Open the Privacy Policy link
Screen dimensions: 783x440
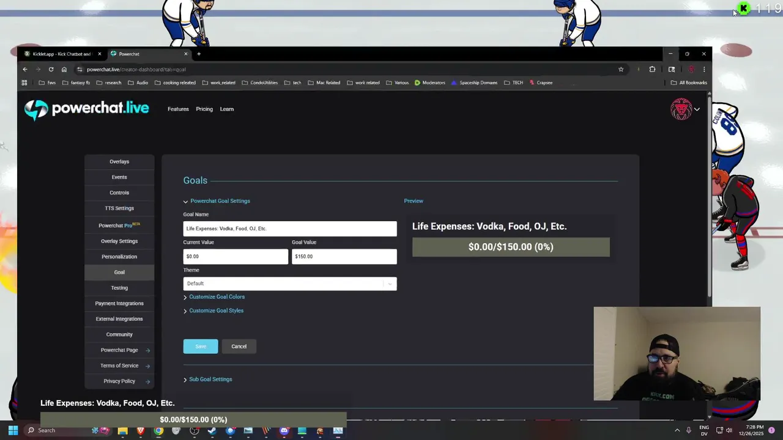pos(119,381)
